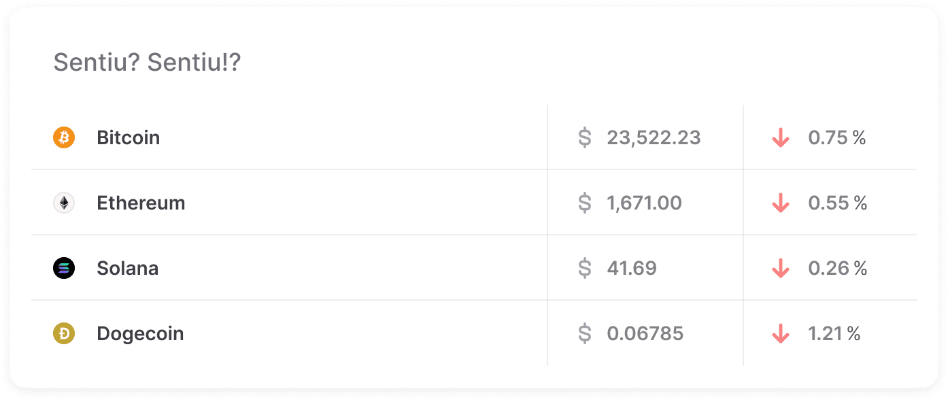Select the Bitcoin row label
948x400 pixels.
(x=128, y=137)
